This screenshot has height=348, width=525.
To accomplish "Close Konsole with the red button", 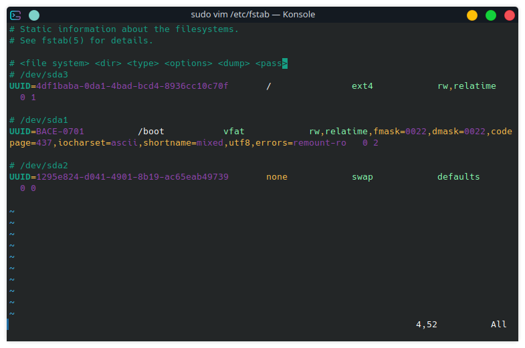I will (x=510, y=15).
